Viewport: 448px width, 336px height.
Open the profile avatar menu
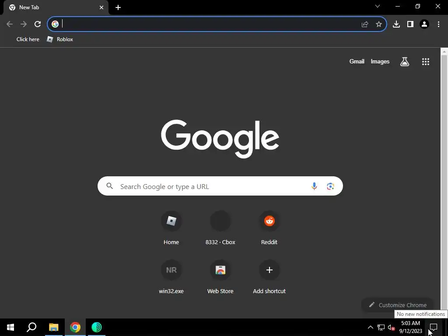click(424, 24)
